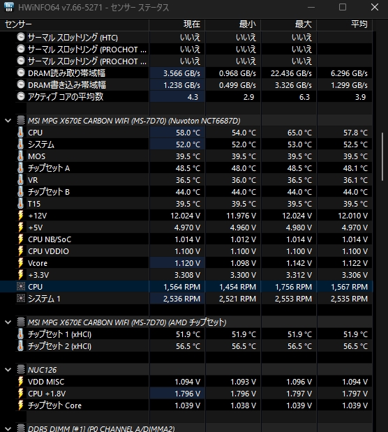Close the HWiNFO64 sensor status window
Viewport: 388px width, 432px height.
(x=375, y=7)
